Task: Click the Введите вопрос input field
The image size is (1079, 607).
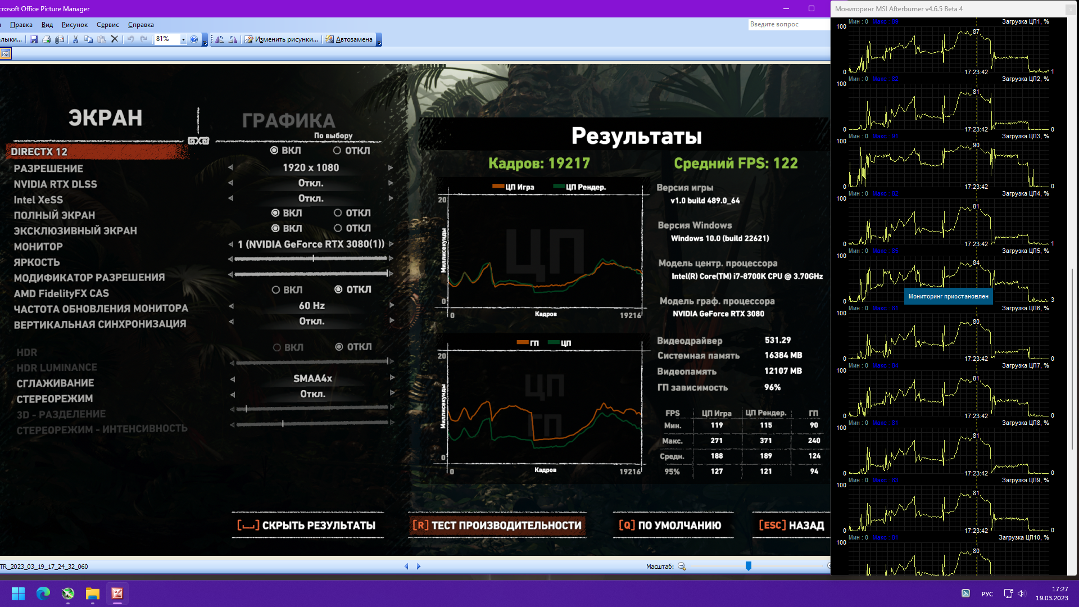Action: coord(788,24)
